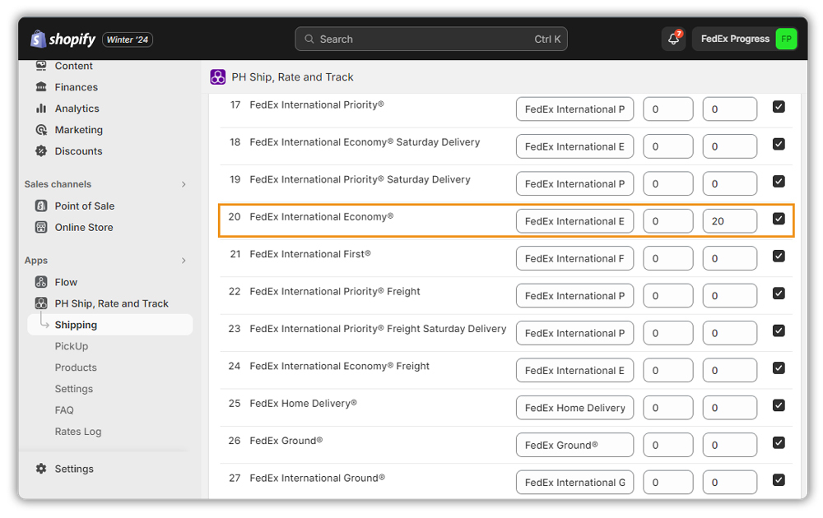The width and height of the screenshot is (823, 518).
Task: Click the Flow app icon
Action: (x=41, y=282)
